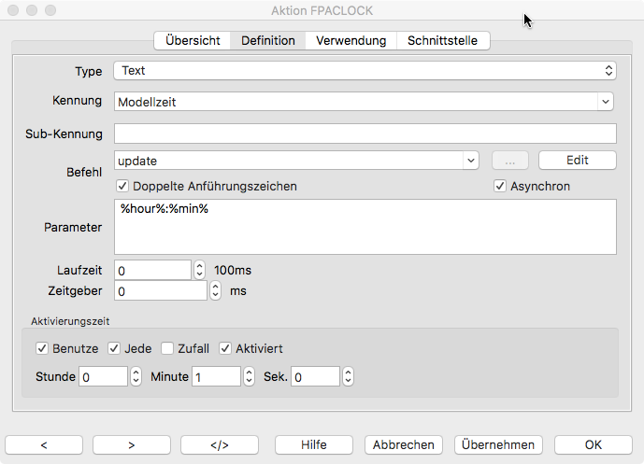644x464 pixels.
Task: Click the previous action '<' button
Action: (x=43, y=444)
